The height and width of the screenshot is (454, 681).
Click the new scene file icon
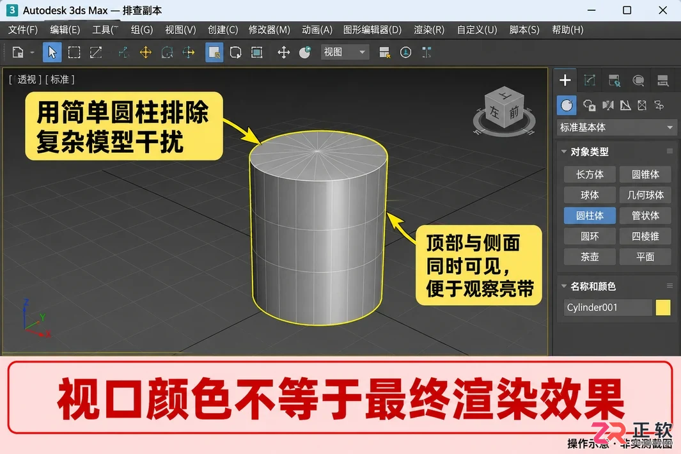tap(18, 52)
